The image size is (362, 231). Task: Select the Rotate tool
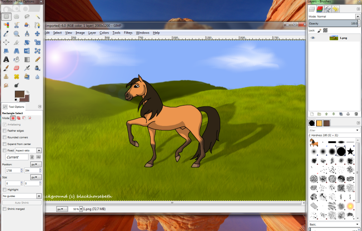tap(27, 42)
